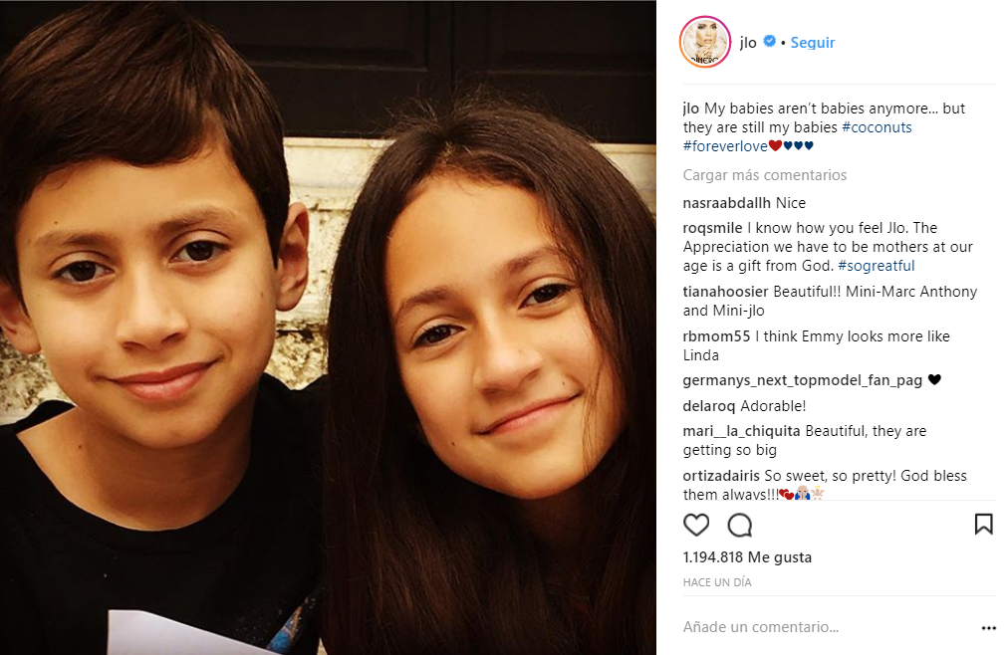Click the jlo username in the header

coord(748,43)
